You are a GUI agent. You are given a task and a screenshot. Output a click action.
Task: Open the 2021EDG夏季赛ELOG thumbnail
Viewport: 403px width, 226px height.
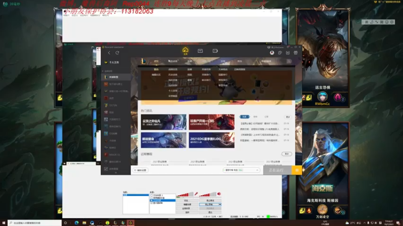pos(212,140)
